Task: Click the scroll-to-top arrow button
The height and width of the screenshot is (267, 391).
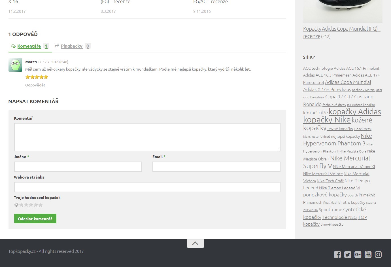Action: pyautogui.click(x=195, y=243)
